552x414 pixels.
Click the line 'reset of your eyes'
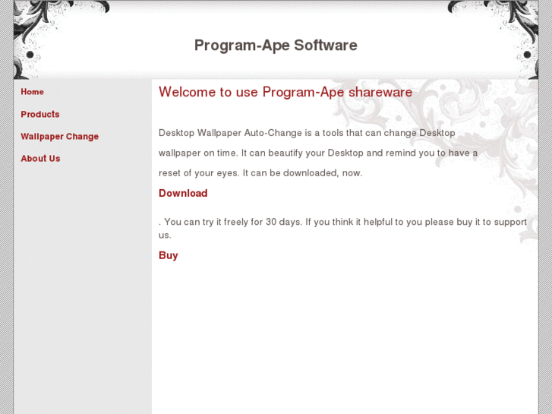pos(260,173)
